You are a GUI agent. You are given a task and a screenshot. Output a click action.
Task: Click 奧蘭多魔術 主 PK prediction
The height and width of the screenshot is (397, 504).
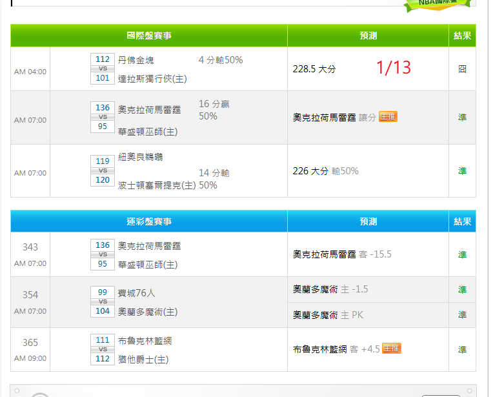tap(328, 315)
